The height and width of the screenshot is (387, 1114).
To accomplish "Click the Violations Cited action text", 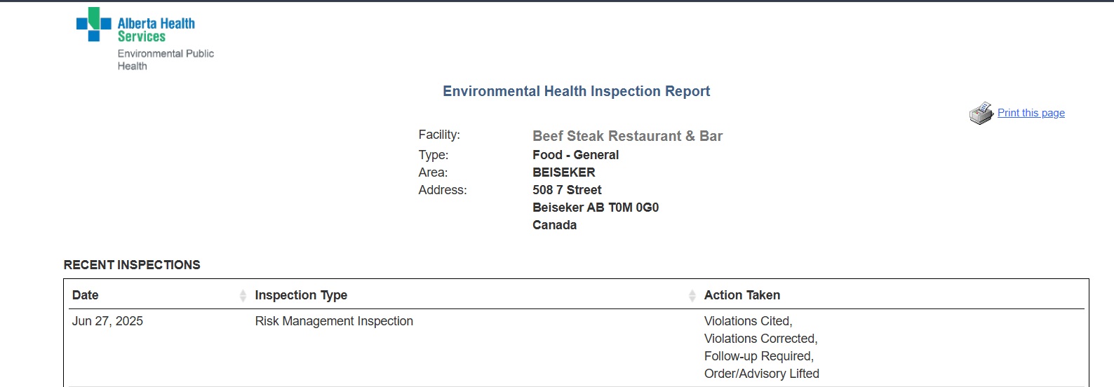I will tap(749, 321).
